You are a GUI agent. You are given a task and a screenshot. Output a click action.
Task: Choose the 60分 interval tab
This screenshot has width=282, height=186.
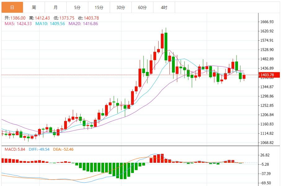(142, 7)
